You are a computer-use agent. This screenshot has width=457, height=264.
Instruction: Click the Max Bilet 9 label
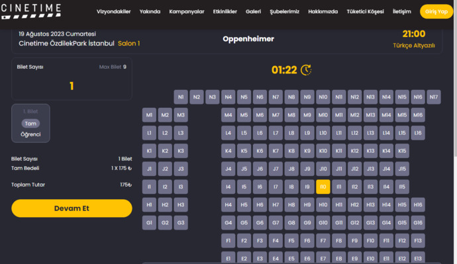point(113,67)
